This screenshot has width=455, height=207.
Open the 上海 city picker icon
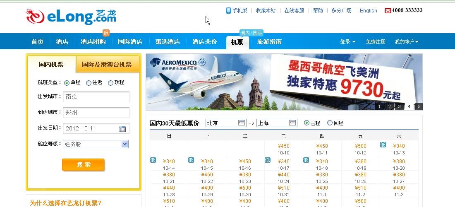[x=292, y=123]
